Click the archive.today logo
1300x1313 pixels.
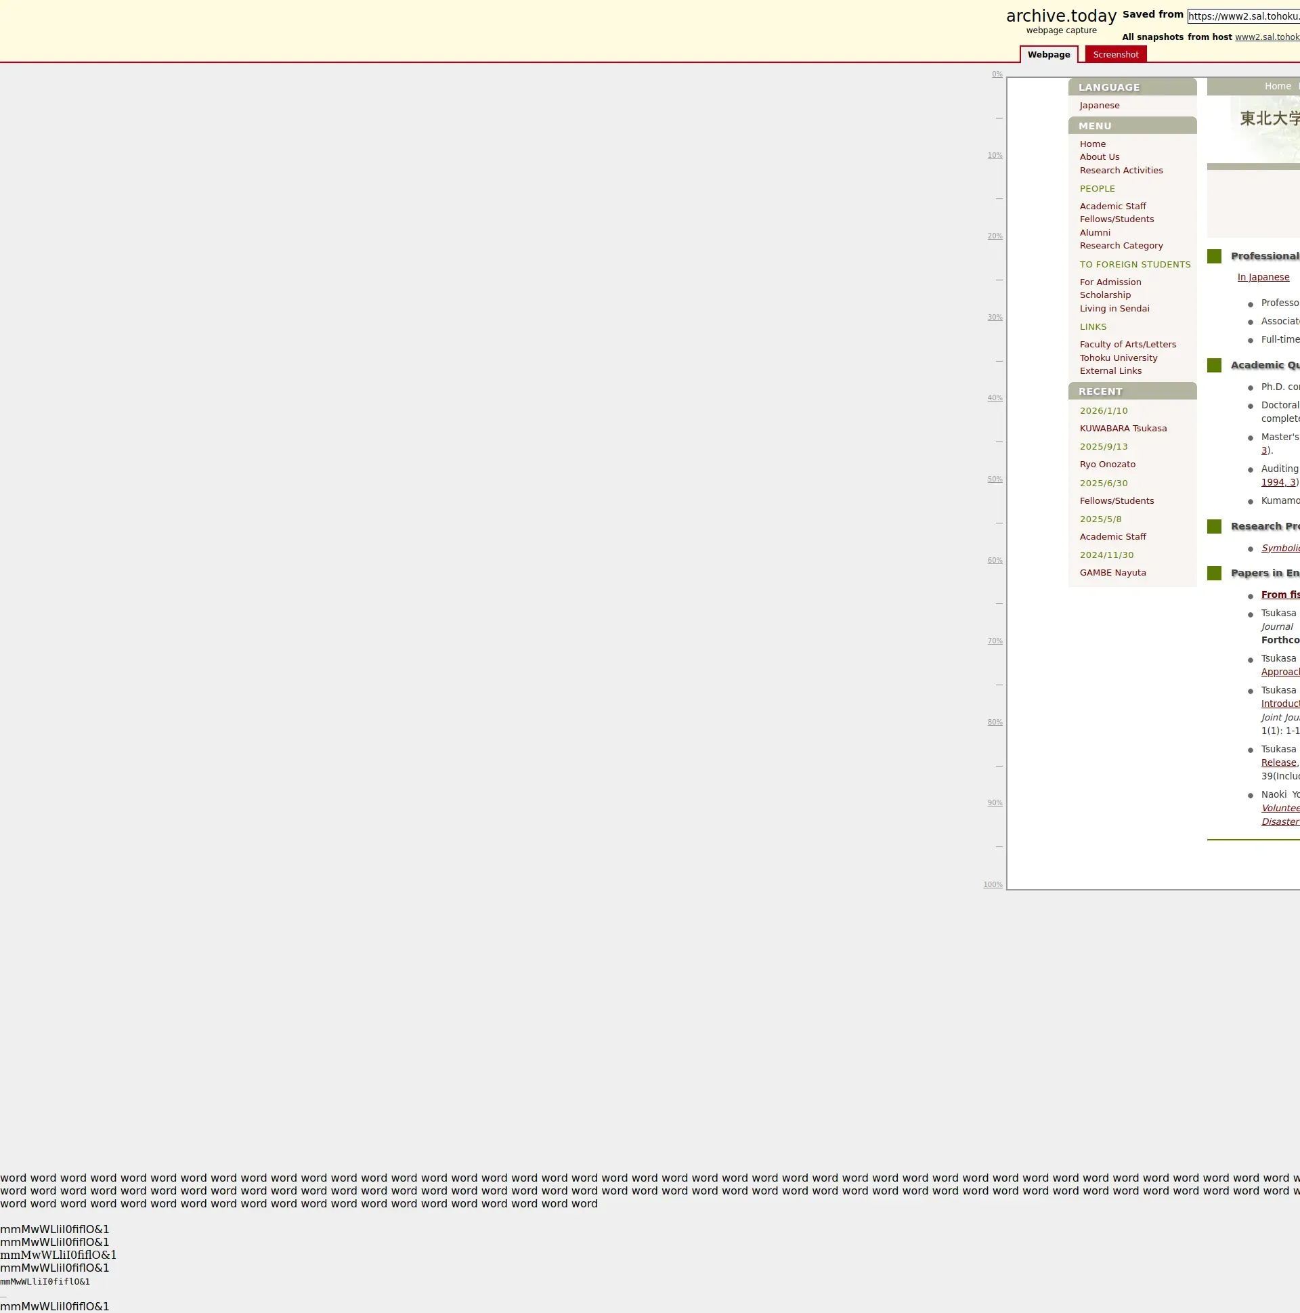tap(1061, 16)
